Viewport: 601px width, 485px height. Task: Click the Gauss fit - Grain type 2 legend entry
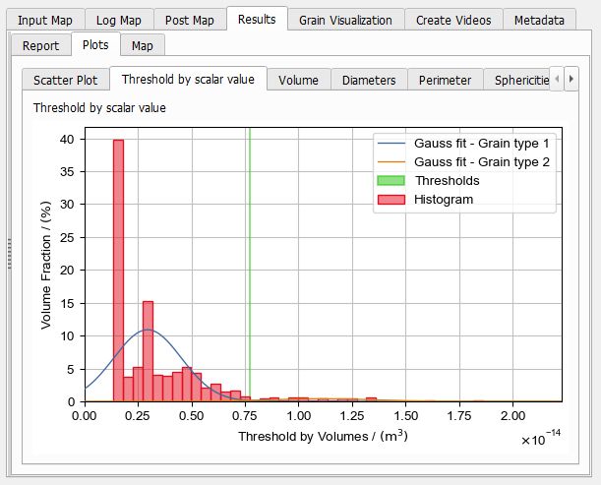coord(463,161)
